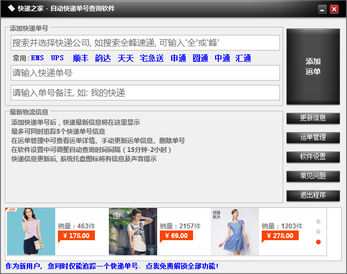Choose the 汇通 courier link

pyautogui.click(x=243, y=58)
